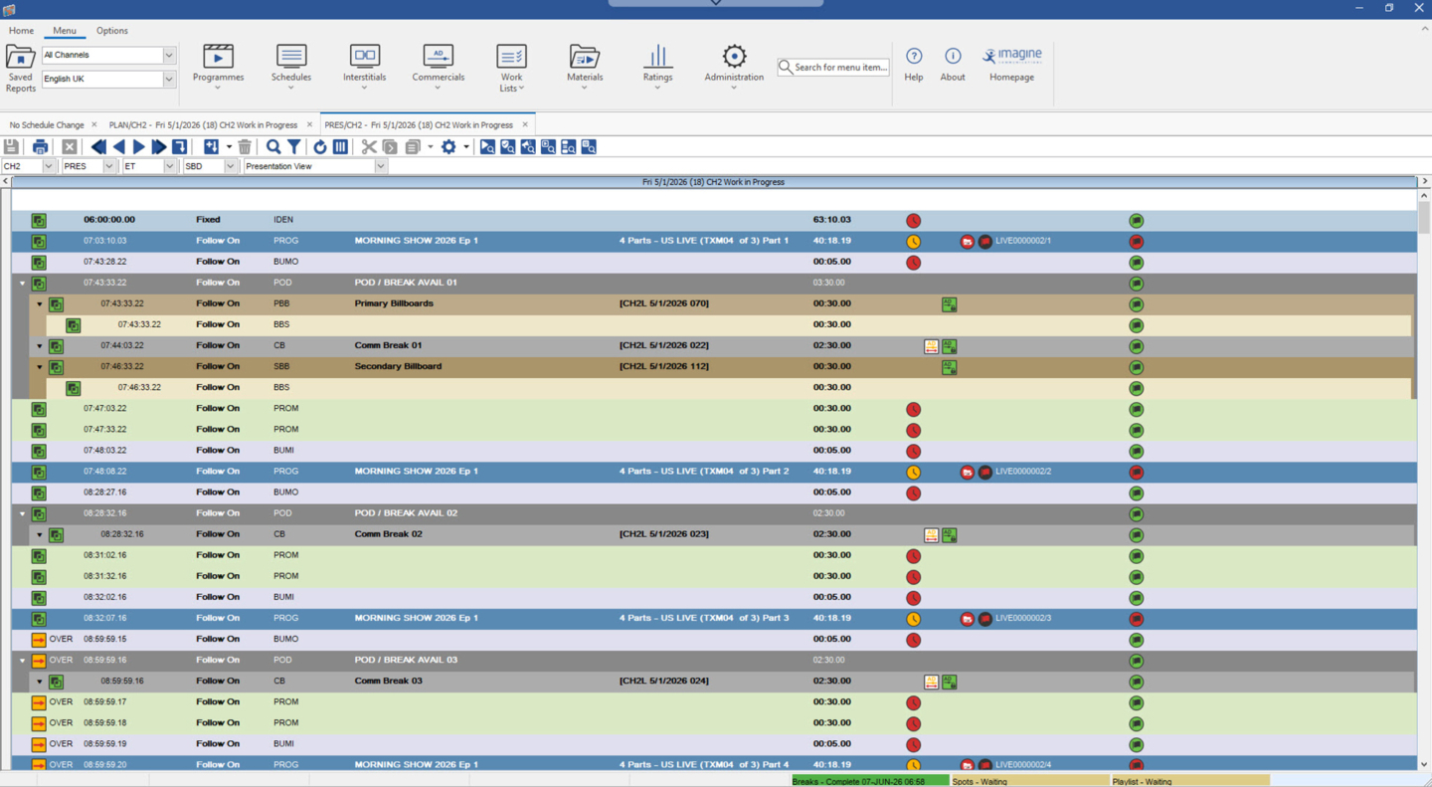
Task: Switch to the Home tab
Action: click(21, 31)
